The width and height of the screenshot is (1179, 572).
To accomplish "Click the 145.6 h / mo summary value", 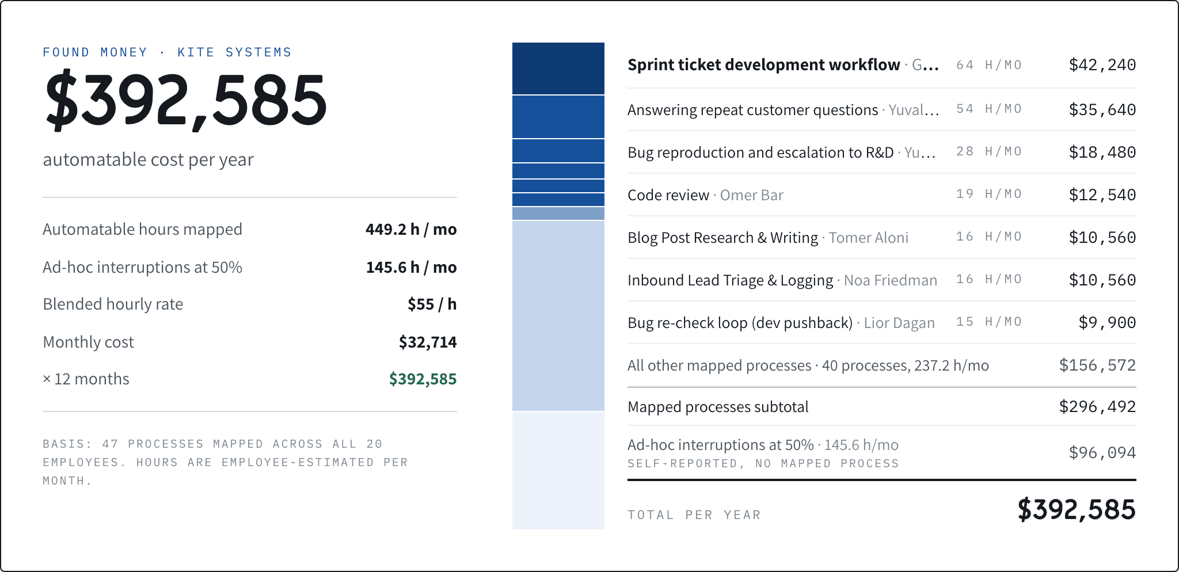I will pos(411,268).
